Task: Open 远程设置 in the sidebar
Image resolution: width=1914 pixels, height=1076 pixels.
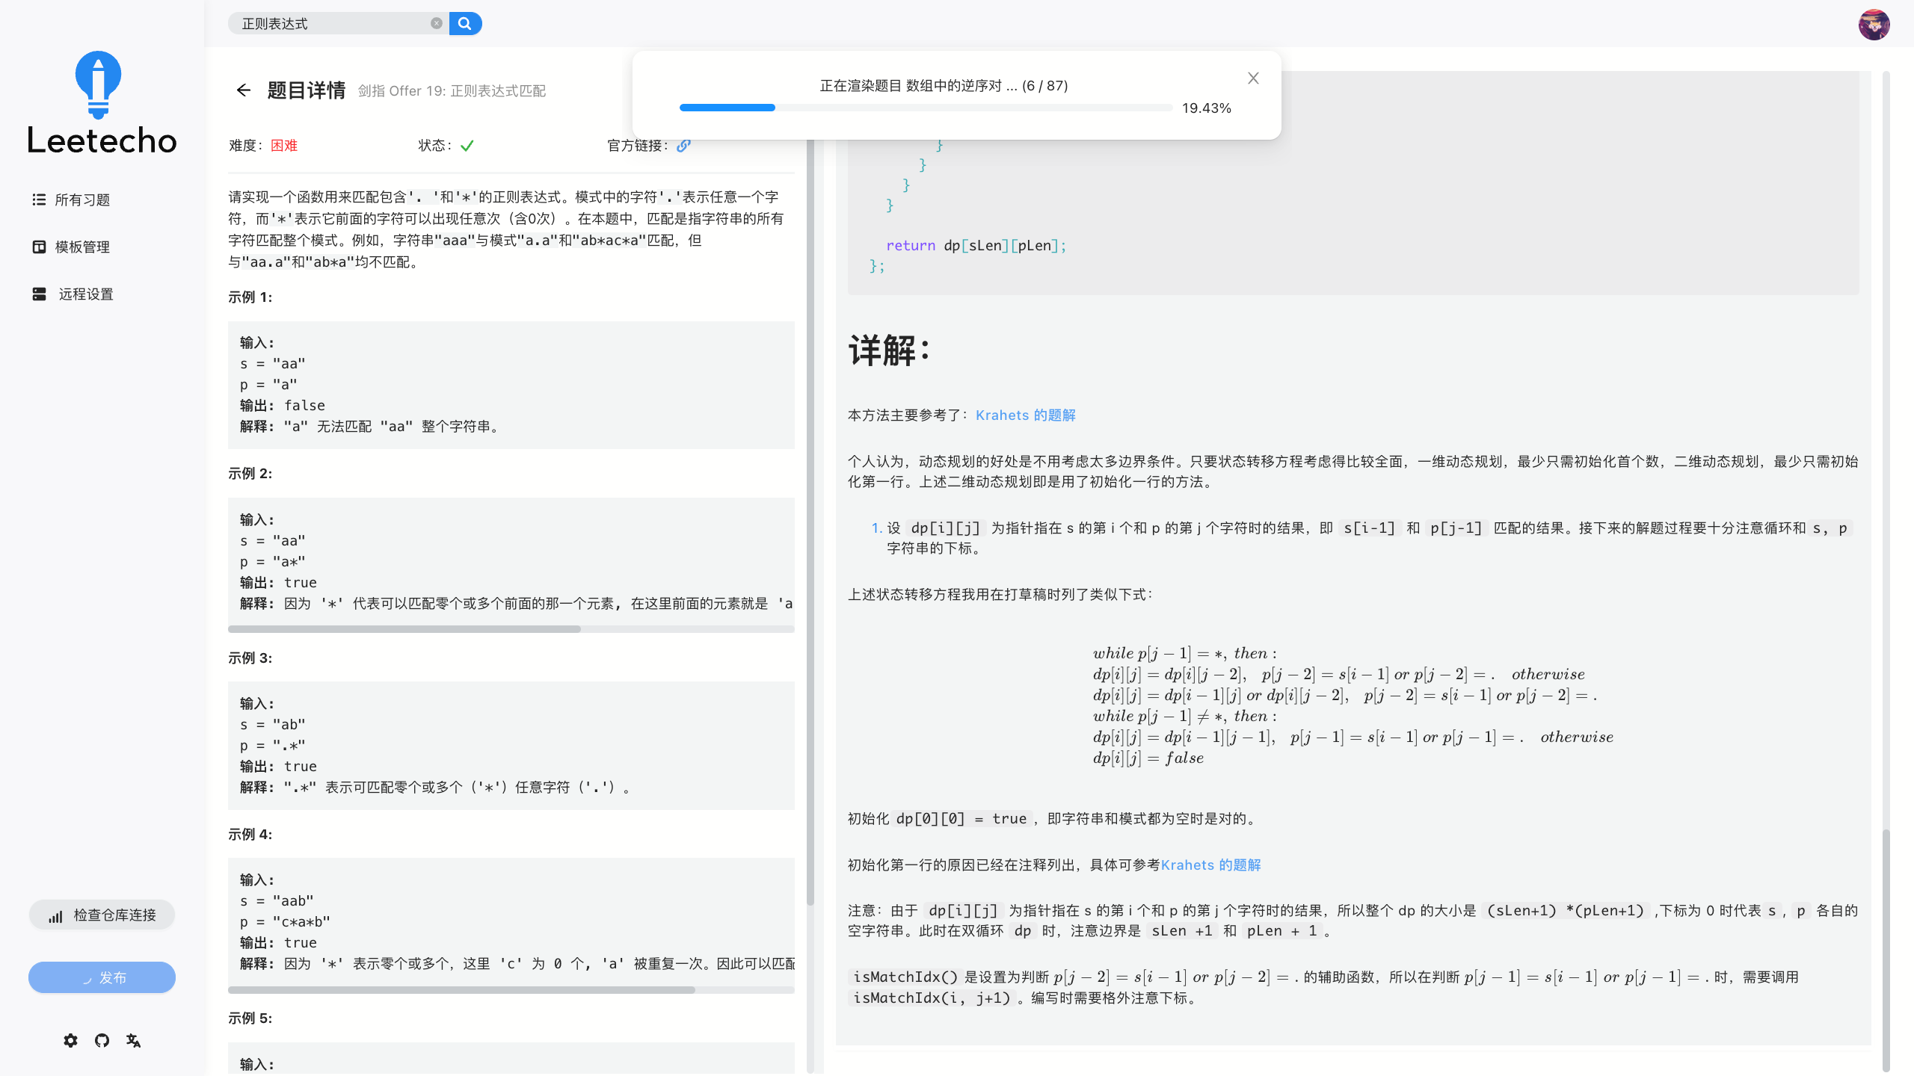Action: pos(85,294)
